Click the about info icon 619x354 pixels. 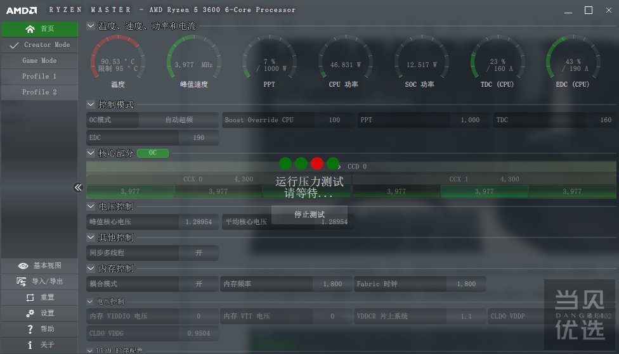click(30, 345)
